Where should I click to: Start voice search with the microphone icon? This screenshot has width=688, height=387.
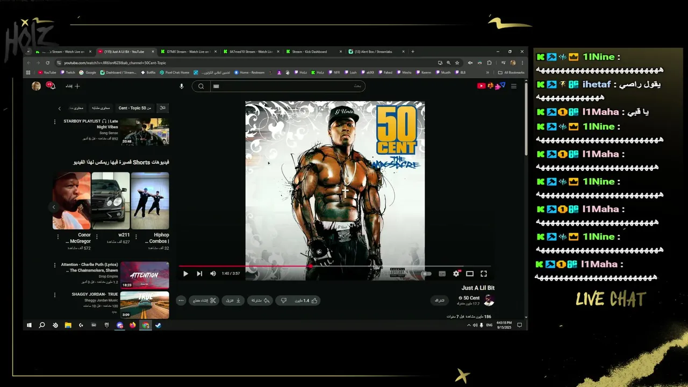coord(181,86)
